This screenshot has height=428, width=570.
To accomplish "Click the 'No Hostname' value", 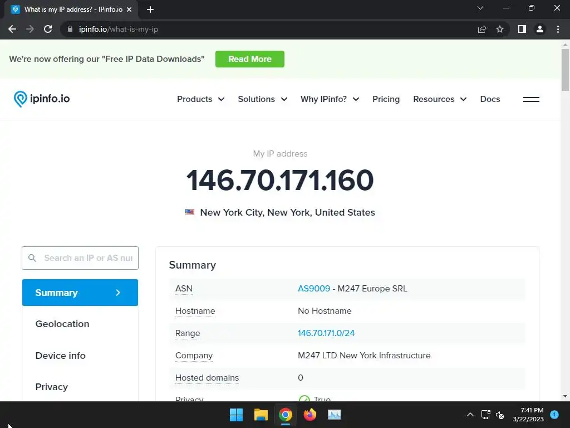I will point(325,311).
